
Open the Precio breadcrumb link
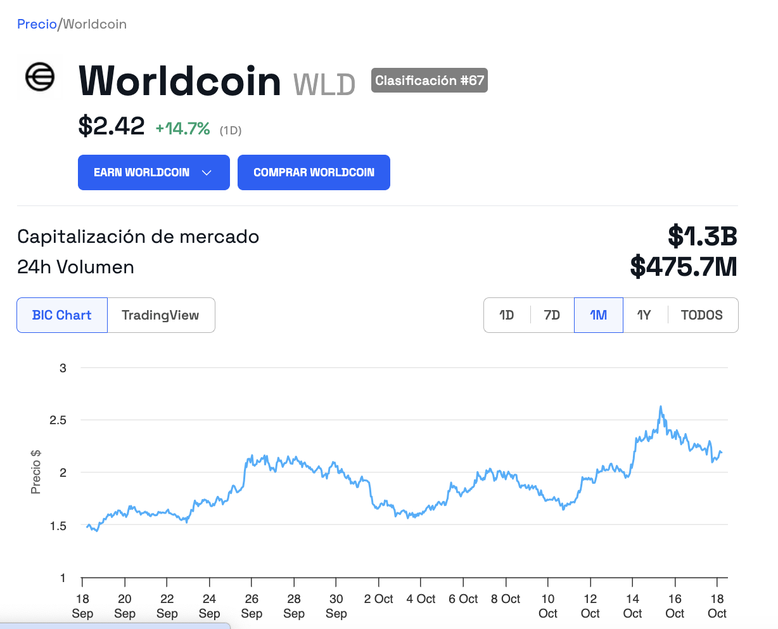pyautogui.click(x=37, y=24)
